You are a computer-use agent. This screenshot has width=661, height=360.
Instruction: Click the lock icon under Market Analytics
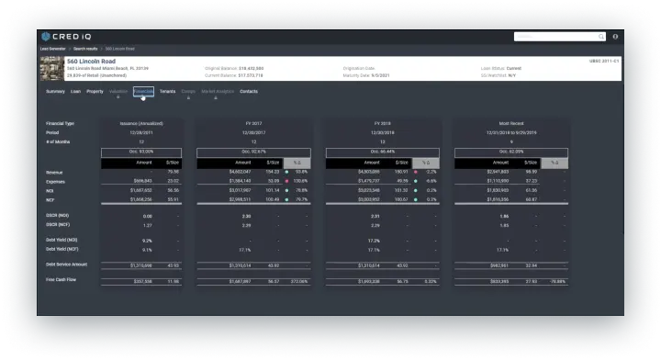tap(216, 97)
